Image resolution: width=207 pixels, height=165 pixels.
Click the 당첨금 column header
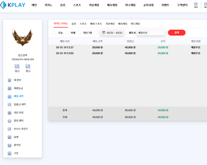click(x=130, y=41)
